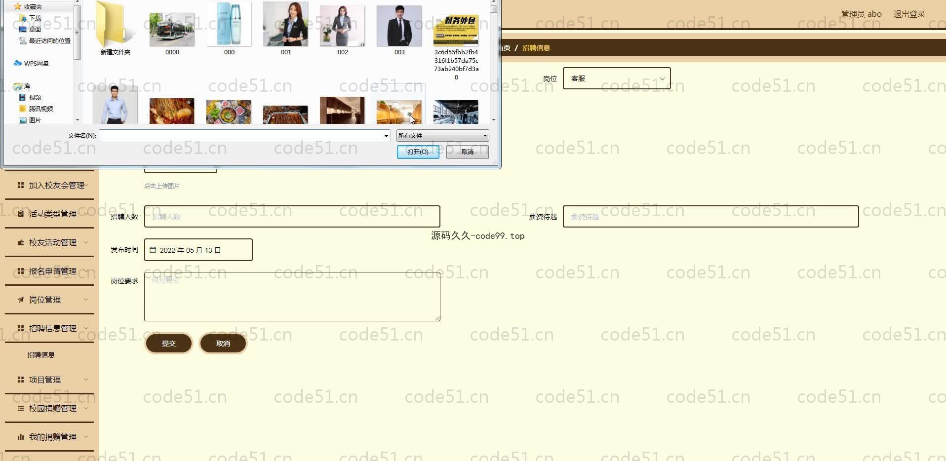Click the 薪资待遇 input field
Viewport: 946px width, 461px height.
click(710, 216)
